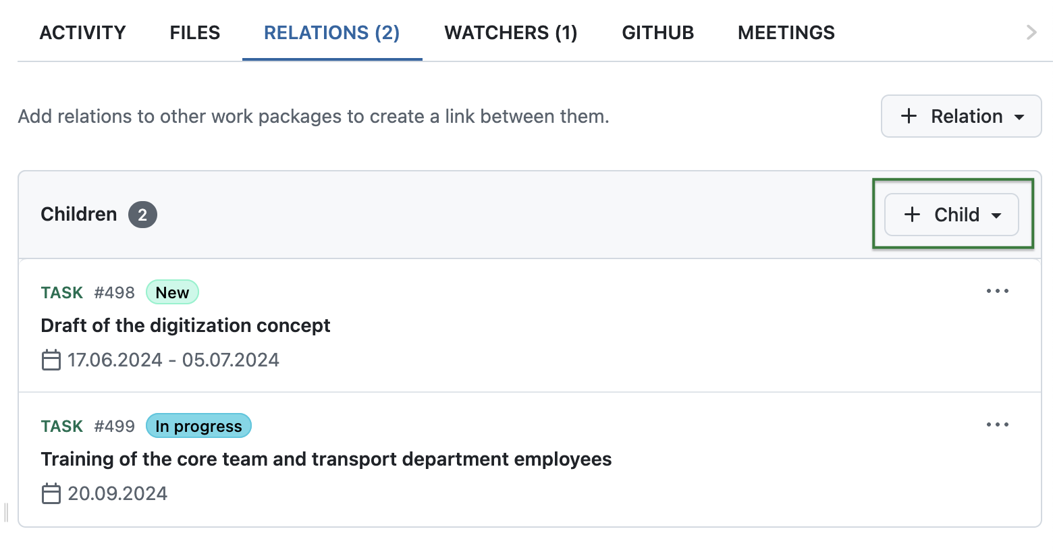Click the calendar icon beside 20.09.2024
Screen dimensions: 1053x552
coord(51,493)
